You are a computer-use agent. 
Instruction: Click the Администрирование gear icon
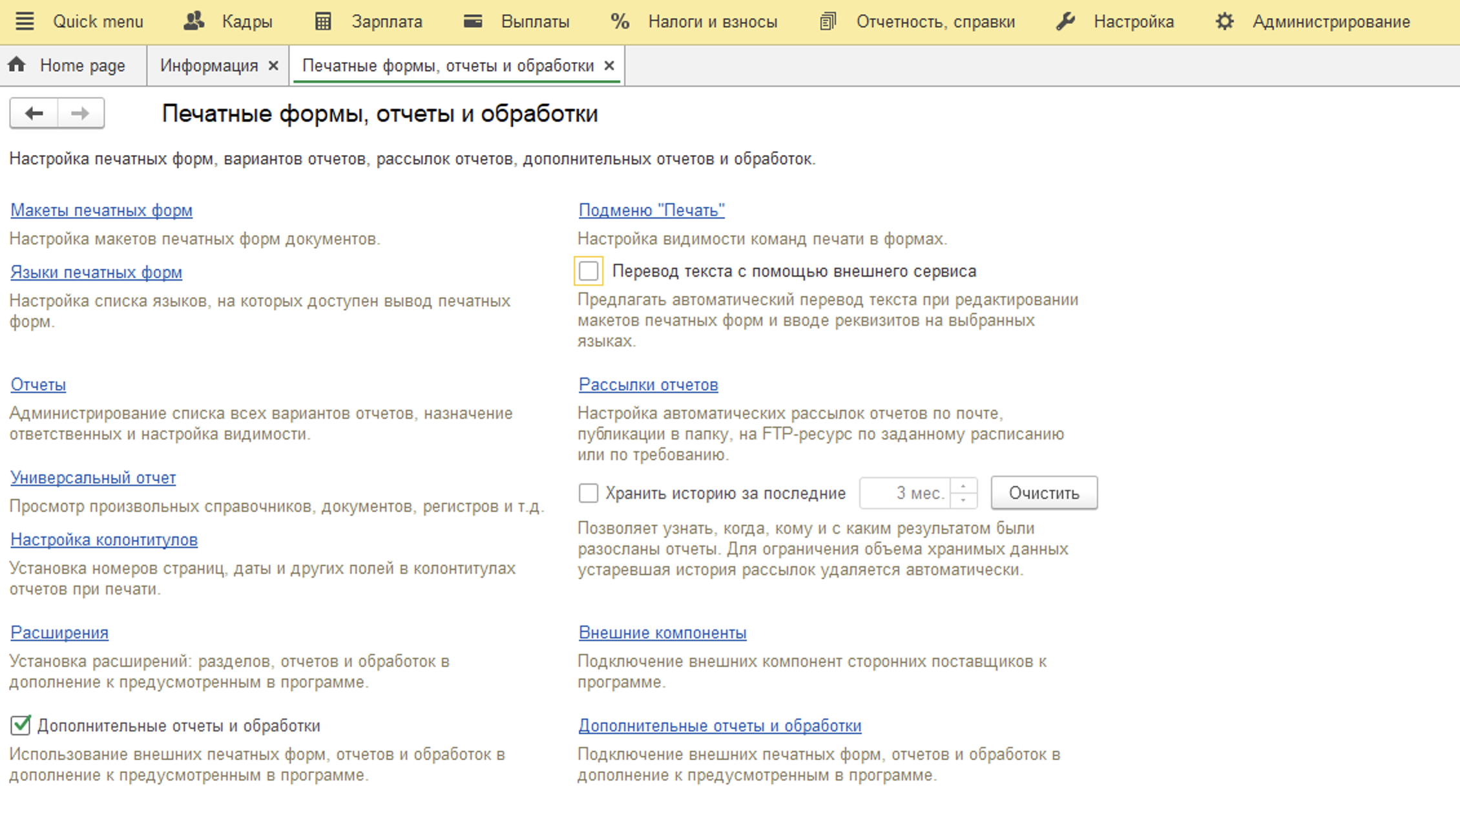(1224, 21)
